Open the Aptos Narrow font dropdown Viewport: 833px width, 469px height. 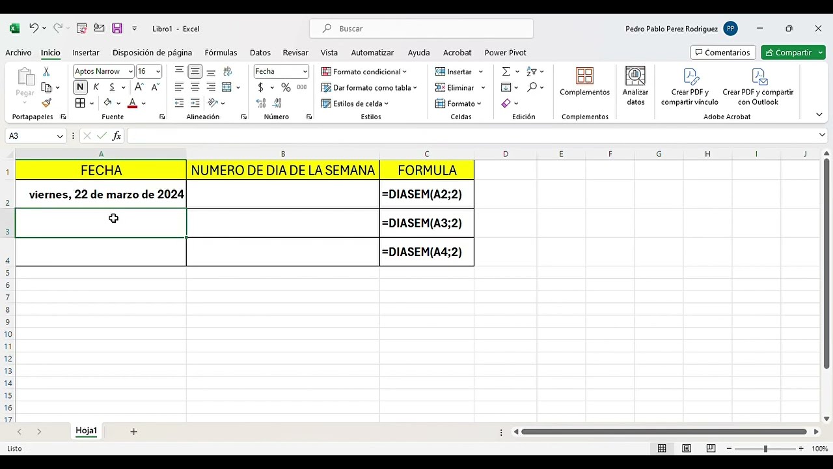coord(130,72)
